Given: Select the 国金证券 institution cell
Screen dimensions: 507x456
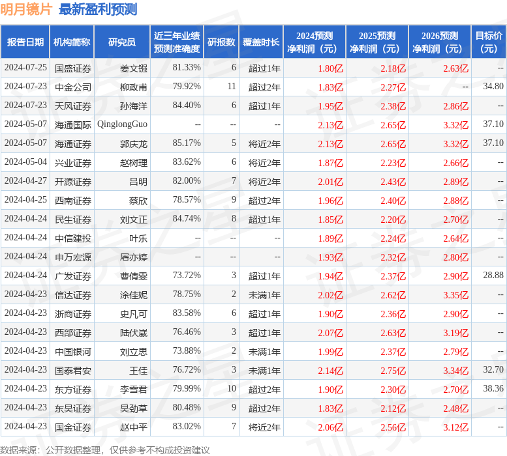Looking at the screenshot, I should click(x=72, y=427).
